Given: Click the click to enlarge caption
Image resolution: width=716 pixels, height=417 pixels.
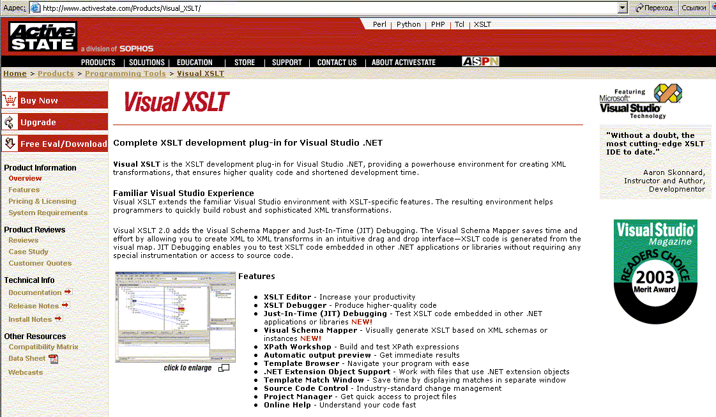Looking at the screenshot, I should (188, 368).
